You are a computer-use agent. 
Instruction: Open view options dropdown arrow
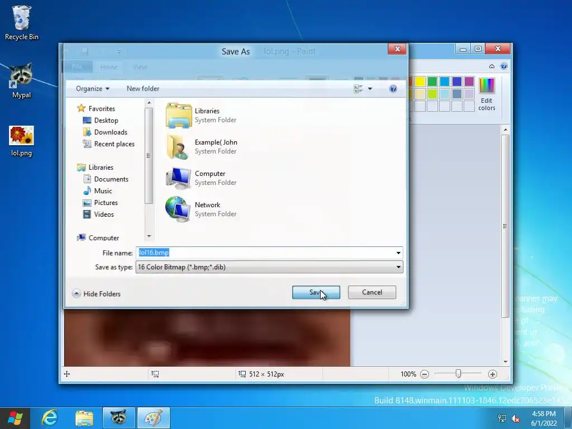[370, 89]
